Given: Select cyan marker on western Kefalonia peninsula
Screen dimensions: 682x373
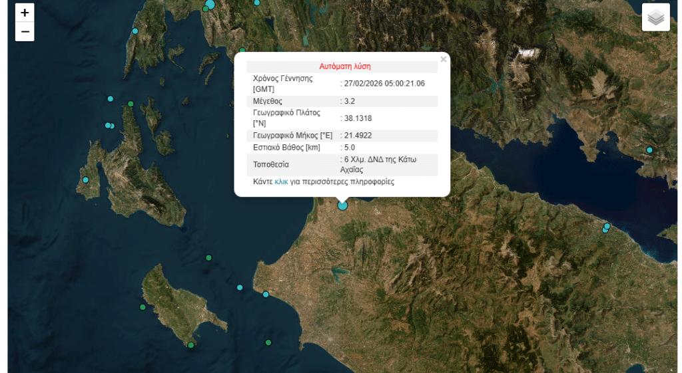Looking at the screenshot, I should (x=86, y=180).
